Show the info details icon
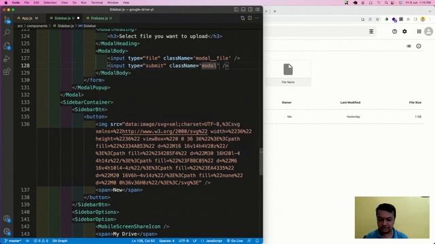Viewport: 435px width, 244px height. (x=419, y=46)
